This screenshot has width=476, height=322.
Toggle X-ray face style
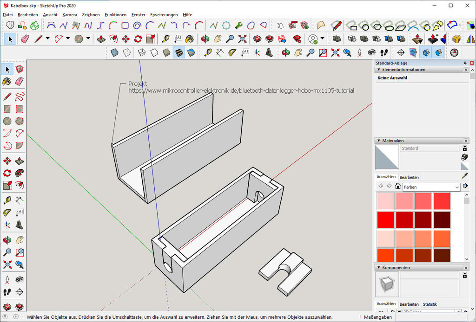[114, 53]
